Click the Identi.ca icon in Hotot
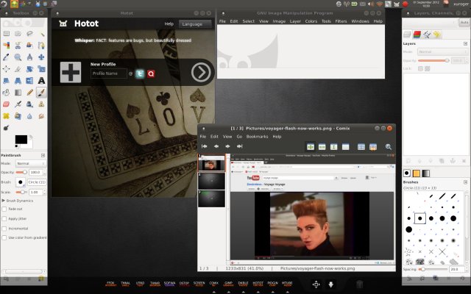471x294 pixels. coord(151,73)
